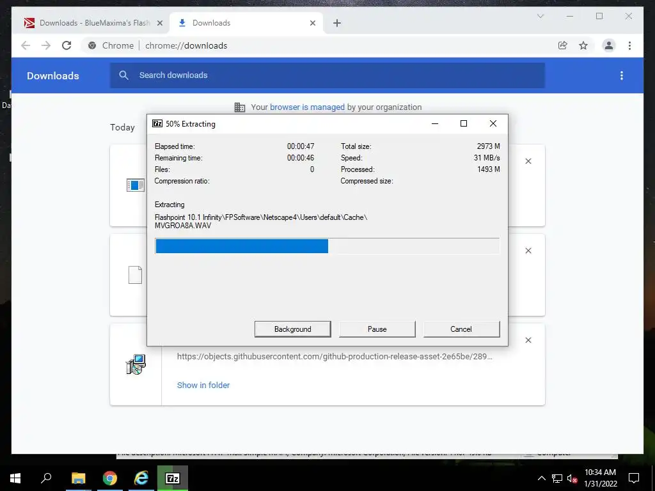This screenshot has height=491, width=655.
Task: Pause the 7-Zip extraction
Action: tap(377, 329)
